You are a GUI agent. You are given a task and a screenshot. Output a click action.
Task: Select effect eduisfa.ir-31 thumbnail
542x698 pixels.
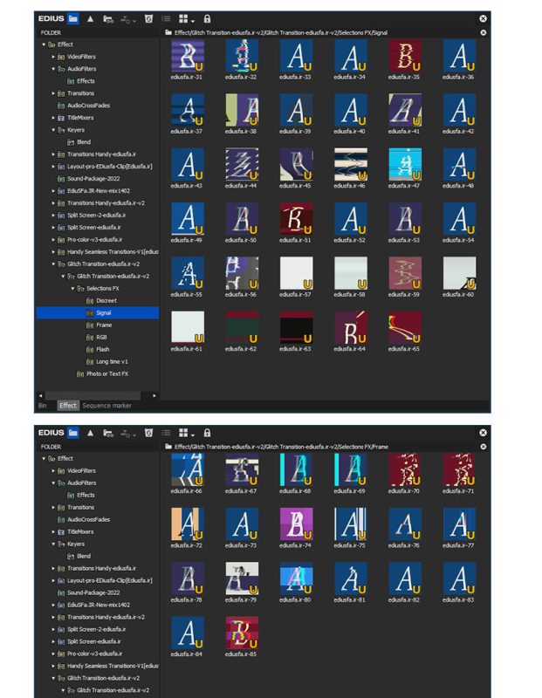[188, 56]
